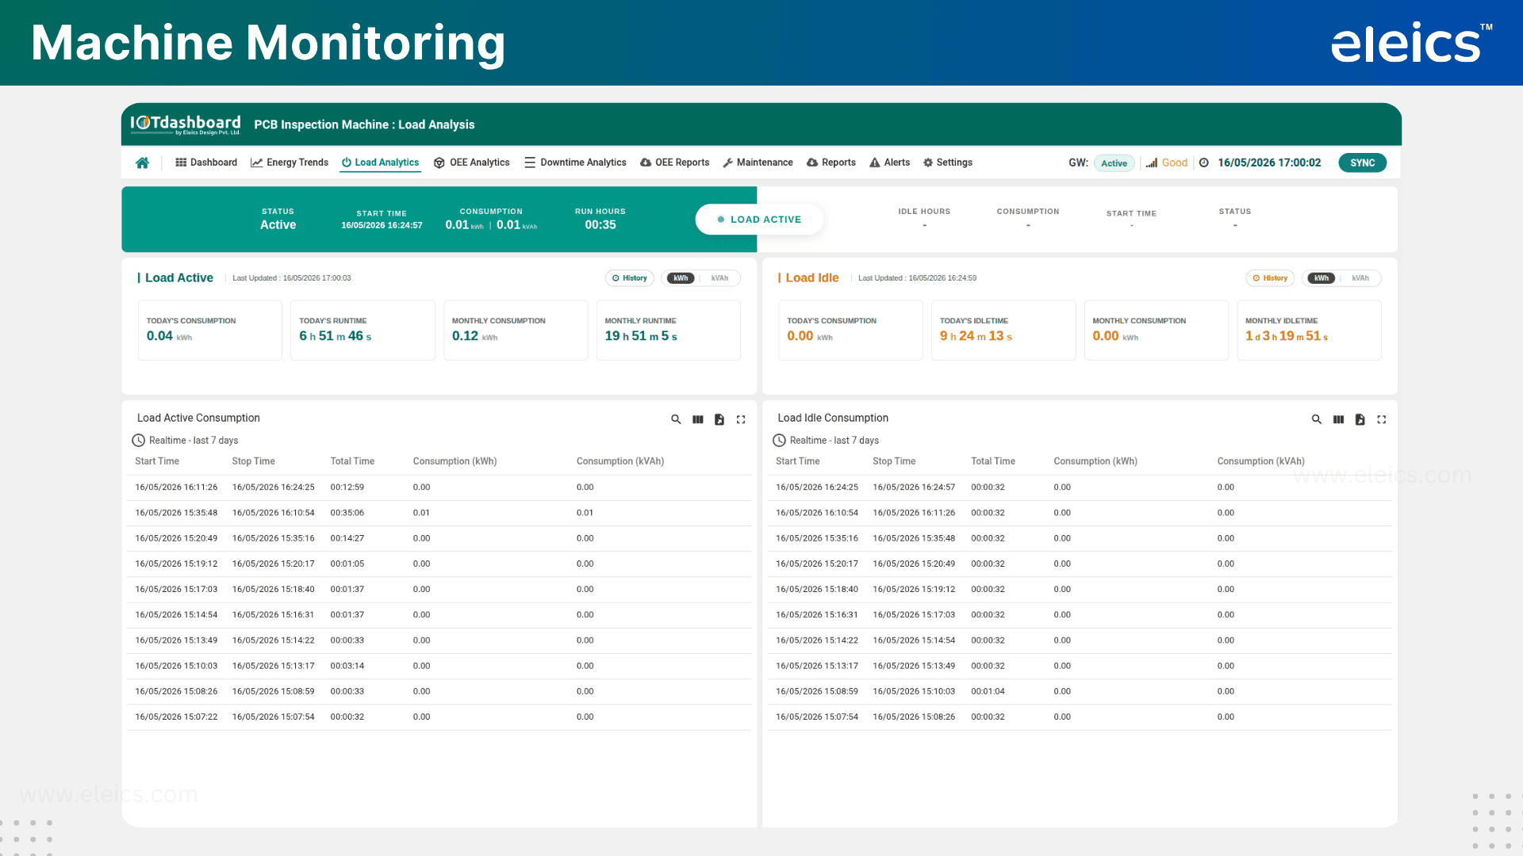The image size is (1523, 856).
Task: Open OEE Reports page
Action: click(x=675, y=162)
